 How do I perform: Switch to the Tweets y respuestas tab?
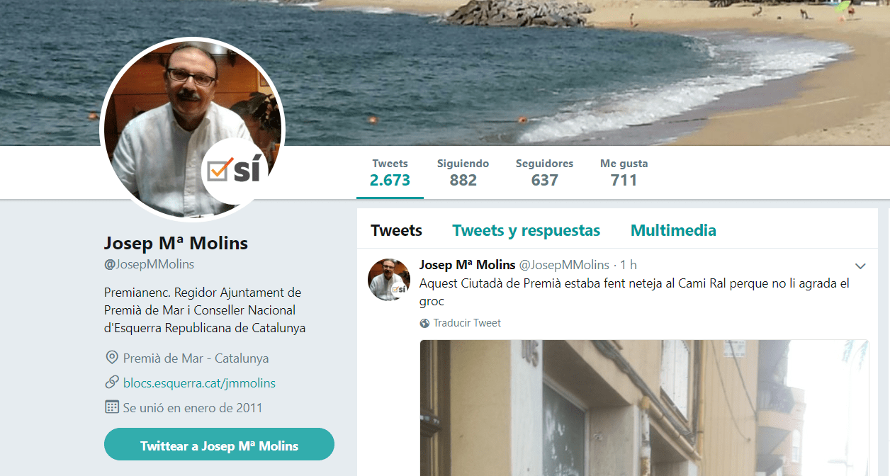(526, 230)
